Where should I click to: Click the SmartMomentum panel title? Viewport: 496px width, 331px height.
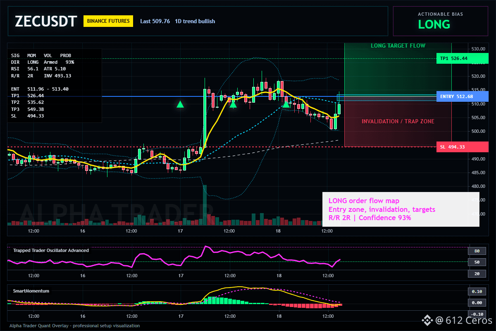pos(31,291)
